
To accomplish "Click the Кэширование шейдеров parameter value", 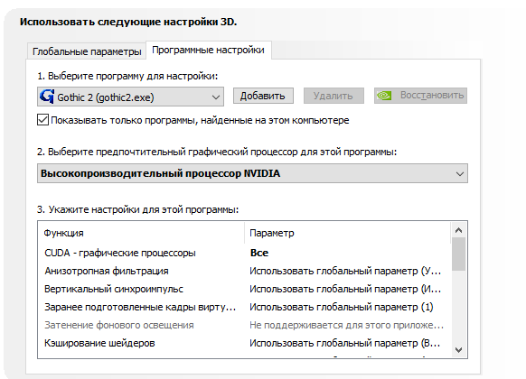I will tap(345, 343).
